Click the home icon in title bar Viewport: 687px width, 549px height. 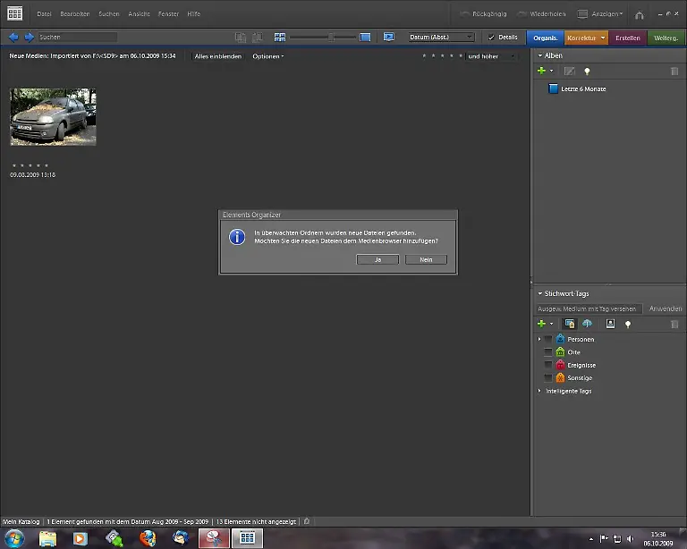click(x=640, y=14)
